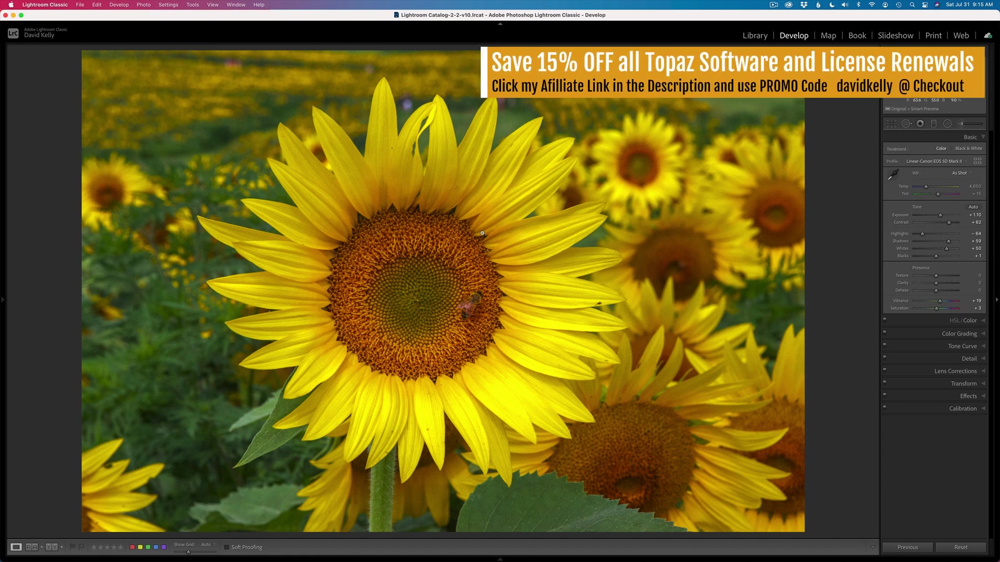
Task: Click the Reference view R|A icon
Action: click(x=31, y=547)
